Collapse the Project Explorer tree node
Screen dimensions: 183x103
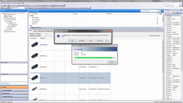3,18
